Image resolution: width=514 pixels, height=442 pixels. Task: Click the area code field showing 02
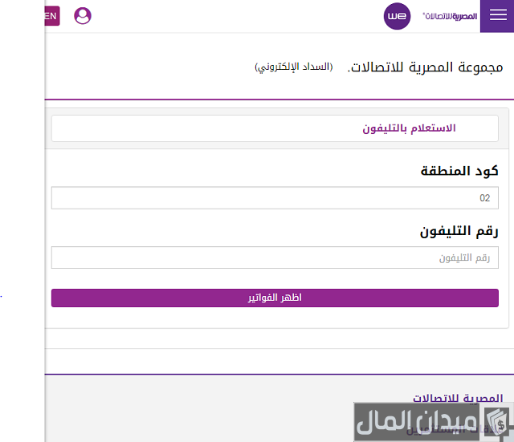[x=275, y=198]
